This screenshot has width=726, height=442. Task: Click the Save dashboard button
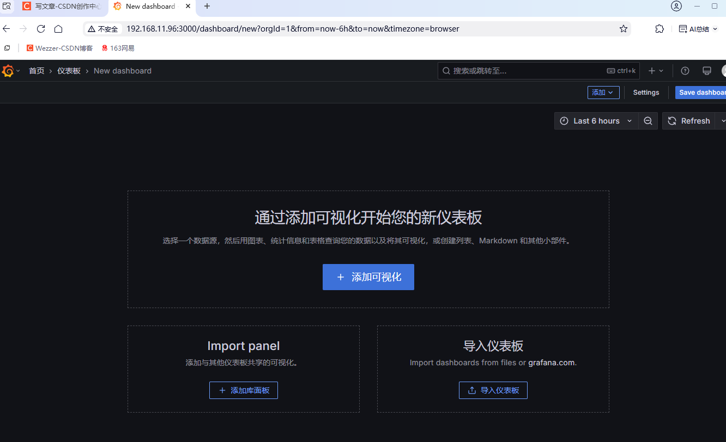[701, 93]
